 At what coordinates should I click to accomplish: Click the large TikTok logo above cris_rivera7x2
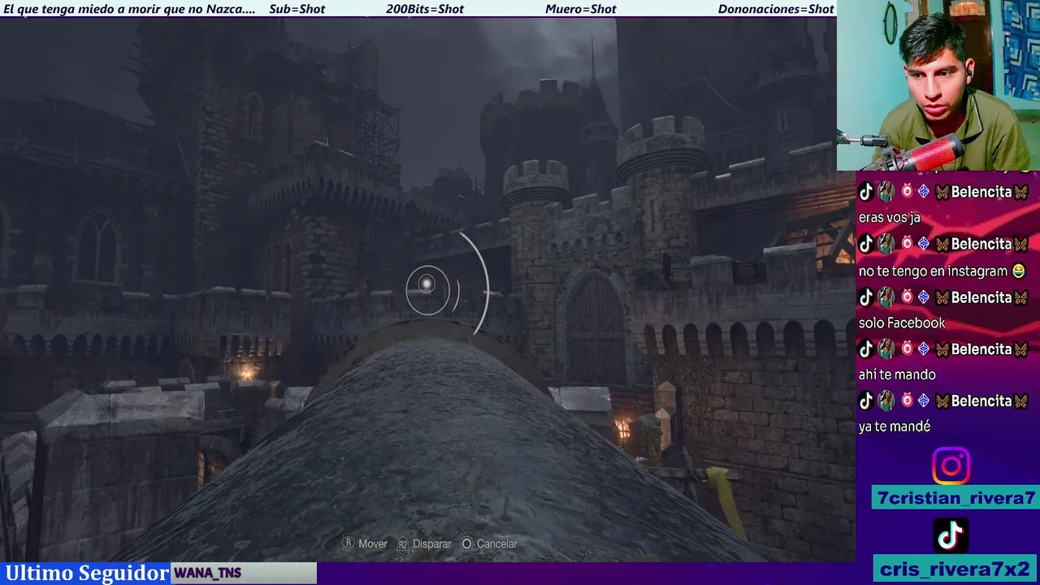(x=951, y=536)
